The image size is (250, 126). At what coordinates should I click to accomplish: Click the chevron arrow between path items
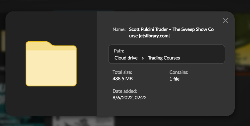point(143,58)
